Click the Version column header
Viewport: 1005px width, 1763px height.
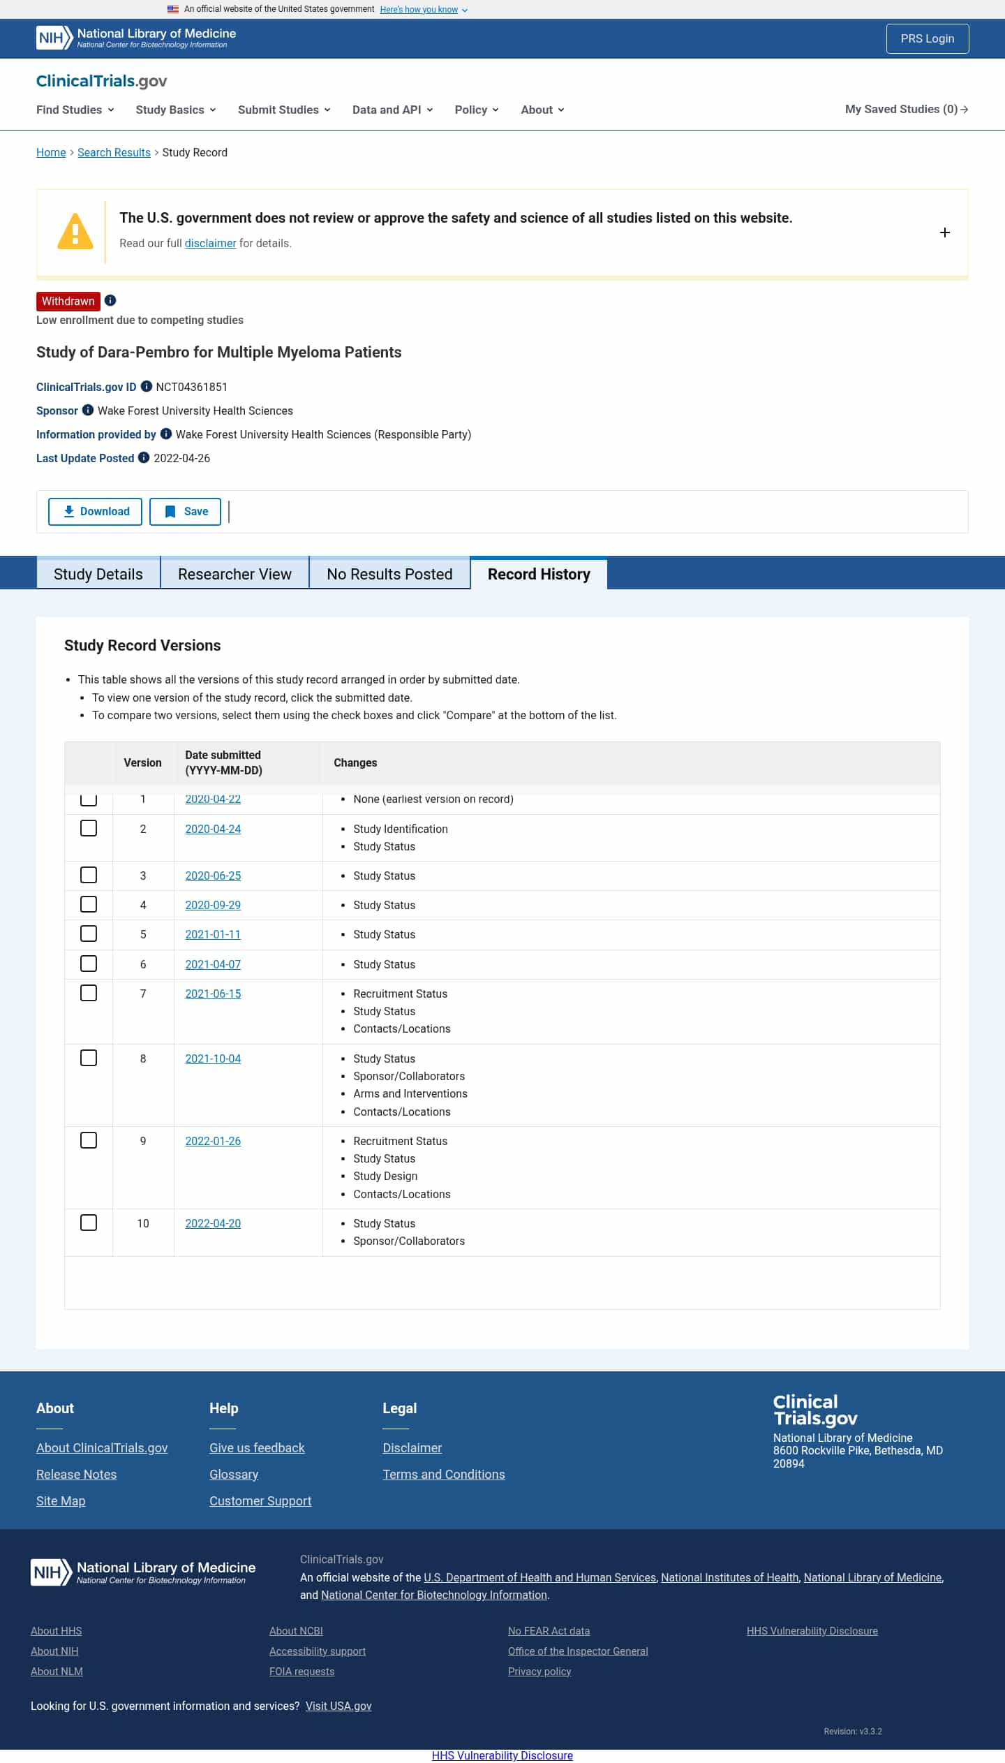point(142,762)
